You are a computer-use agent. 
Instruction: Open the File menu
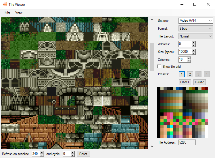(x=7, y=12)
